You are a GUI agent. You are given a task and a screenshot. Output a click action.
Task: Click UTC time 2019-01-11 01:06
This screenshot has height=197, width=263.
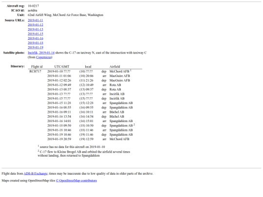(x=59, y=76)
